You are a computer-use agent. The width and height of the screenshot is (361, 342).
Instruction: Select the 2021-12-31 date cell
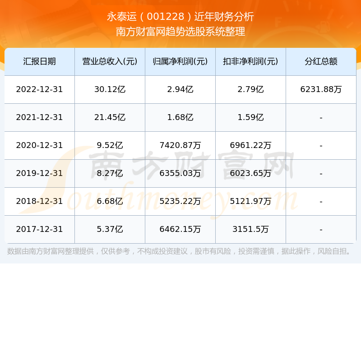pos(39,117)
